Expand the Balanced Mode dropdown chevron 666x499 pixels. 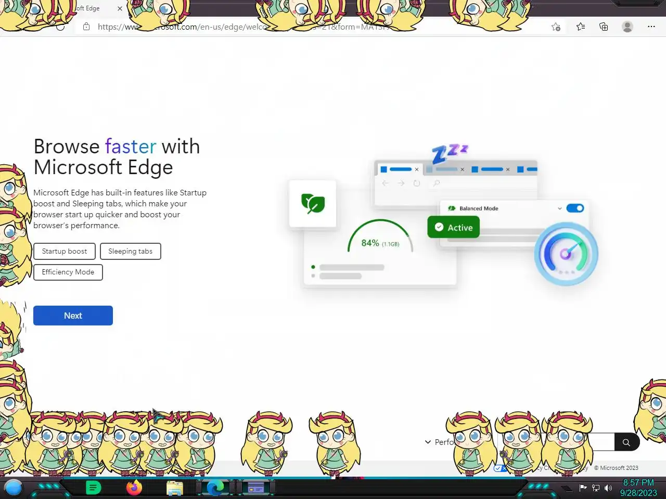pos(559,208)
